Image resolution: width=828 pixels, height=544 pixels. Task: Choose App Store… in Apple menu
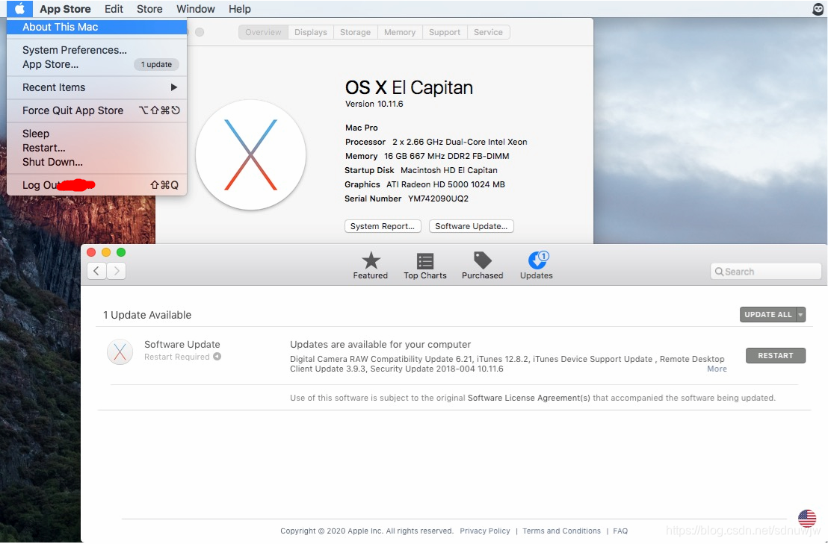[x=97, y=64]
